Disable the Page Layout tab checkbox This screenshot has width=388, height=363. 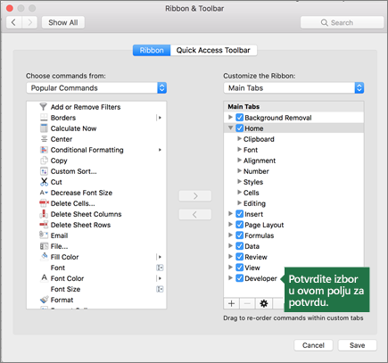[240, 225]
